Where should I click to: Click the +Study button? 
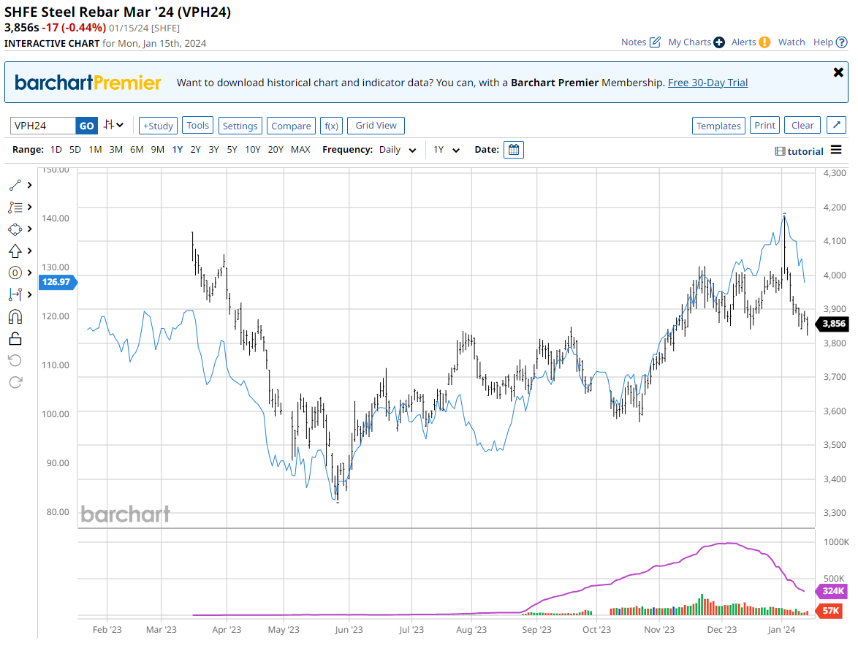coord(158,126)
